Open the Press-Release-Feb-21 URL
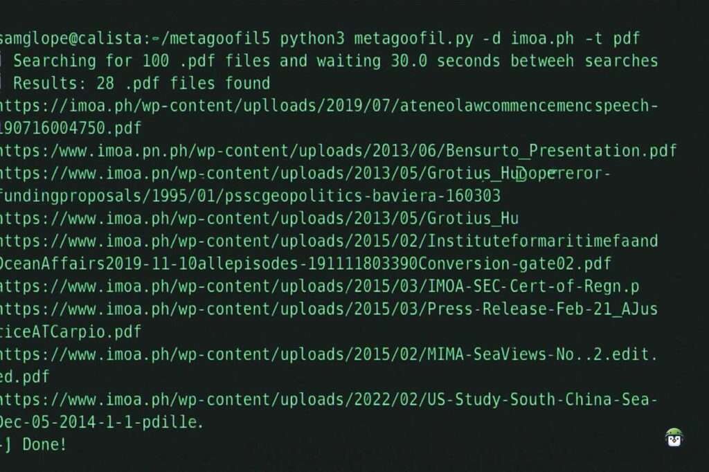 tap(329, 309)
